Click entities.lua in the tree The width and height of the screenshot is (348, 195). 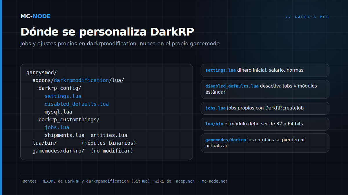109,135
